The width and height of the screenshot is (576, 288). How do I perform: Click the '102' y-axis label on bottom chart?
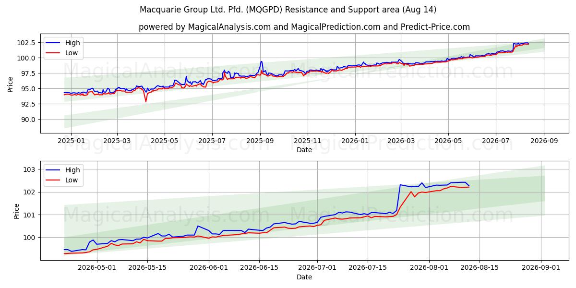[x=30, y=192]
